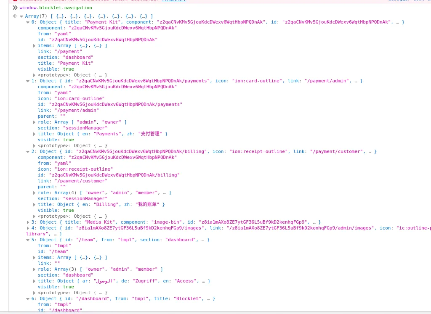Expand items Array under /team object
Viewport: 431px width, 314px height.
click(34, 258)
